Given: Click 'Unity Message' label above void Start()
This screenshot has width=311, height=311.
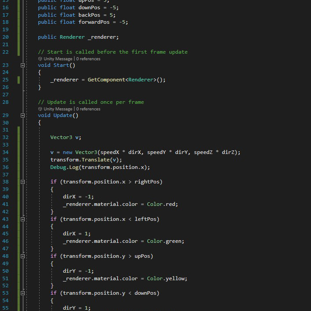Looking at the screenshot, I should [58, 59].
